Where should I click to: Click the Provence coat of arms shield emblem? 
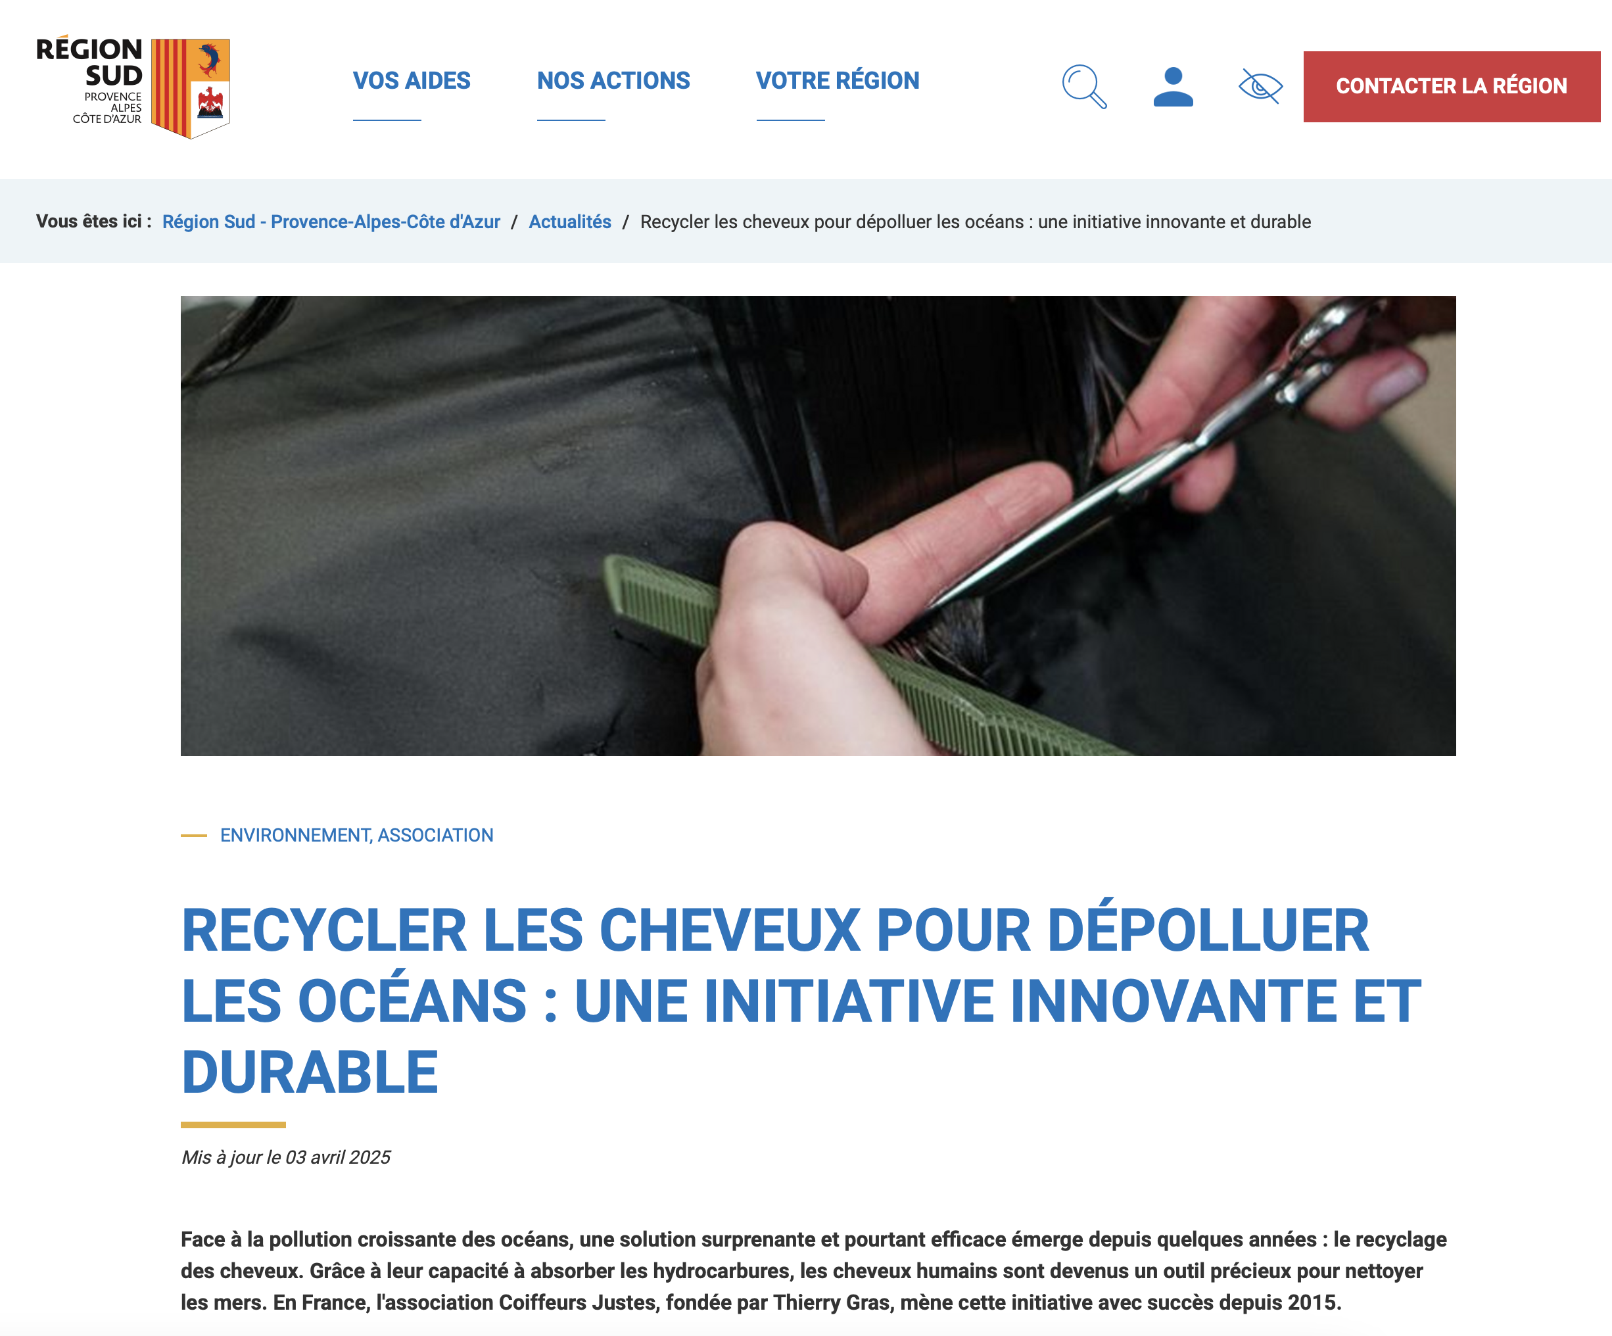[x=191, y=88]
